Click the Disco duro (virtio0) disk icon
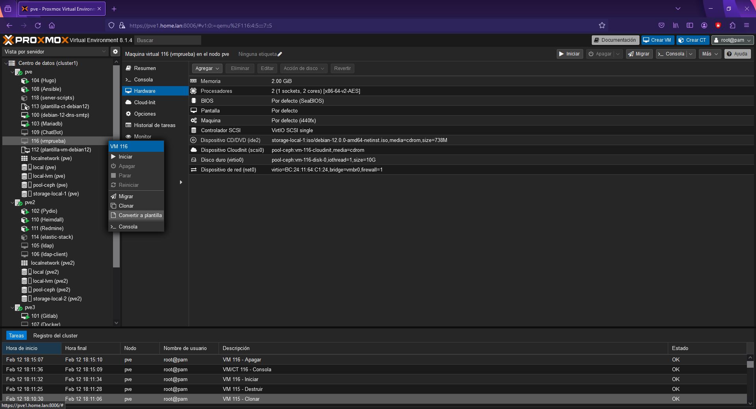This screenshot has width=756, height=409. tap(194, 160)
